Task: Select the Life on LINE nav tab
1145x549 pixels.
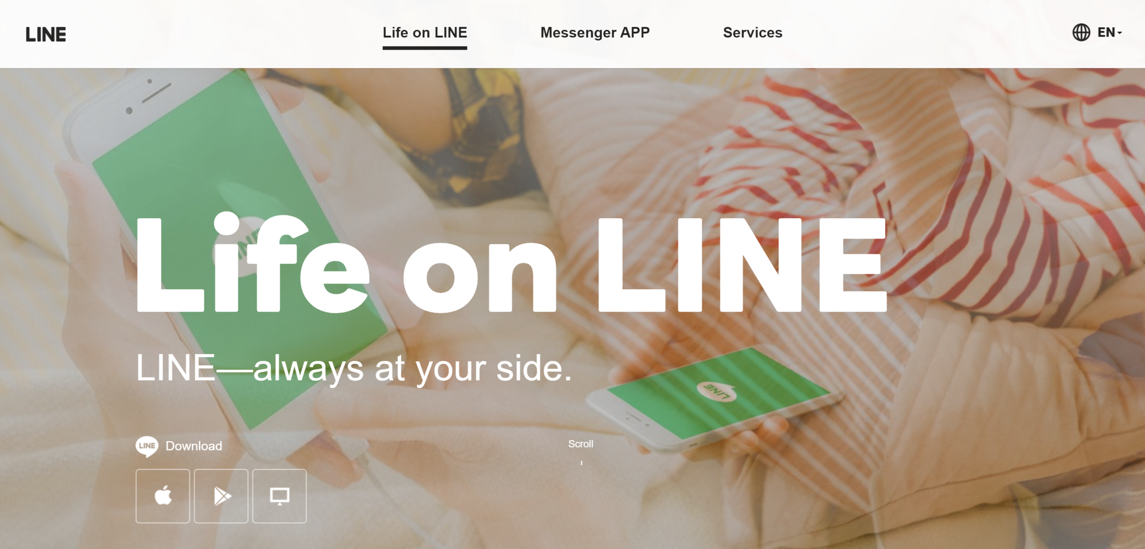Action: pyautogui.click(x=425, y=32)
